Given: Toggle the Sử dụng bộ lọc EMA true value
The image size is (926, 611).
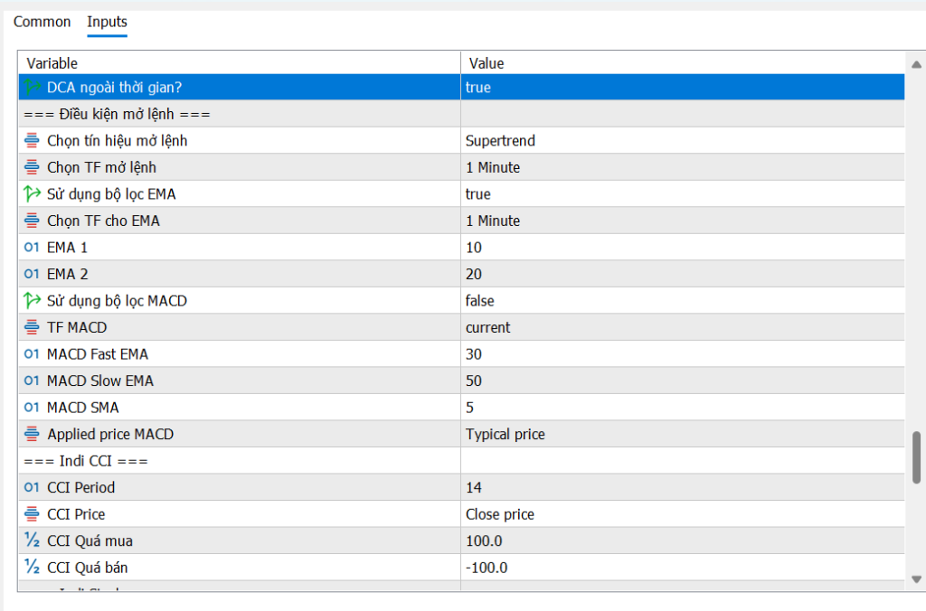Looking at the screenshot, I should (477, 194).
